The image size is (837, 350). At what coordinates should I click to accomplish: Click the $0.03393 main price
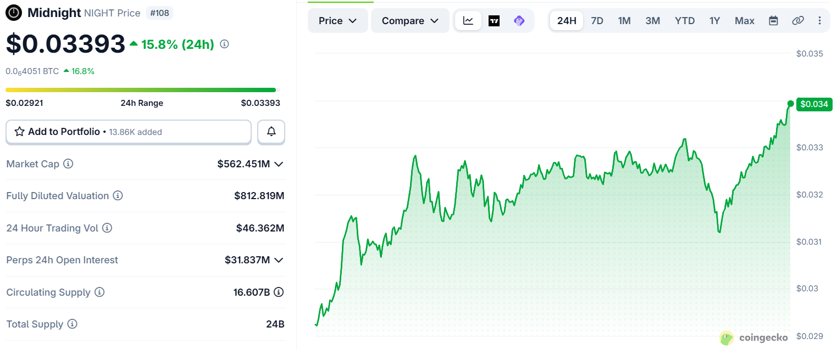[65, 44]
